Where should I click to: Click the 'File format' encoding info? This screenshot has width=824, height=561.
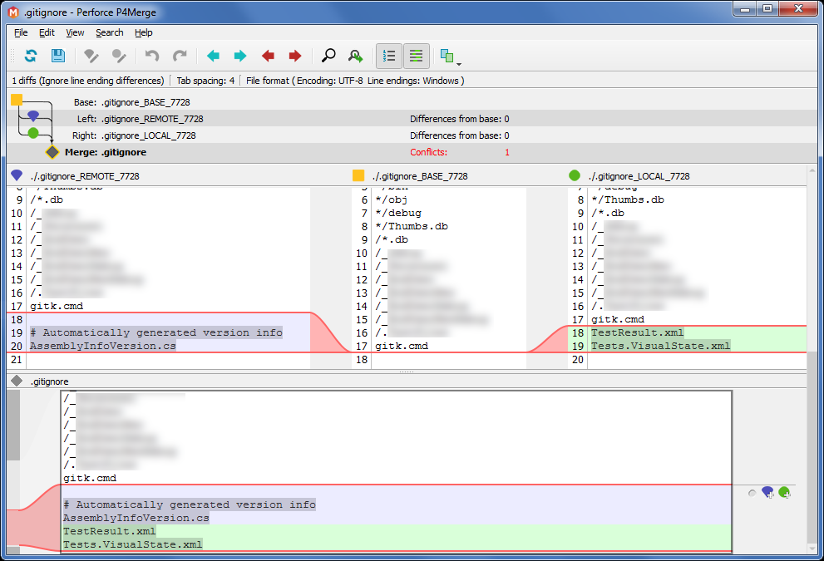point(355,81)
